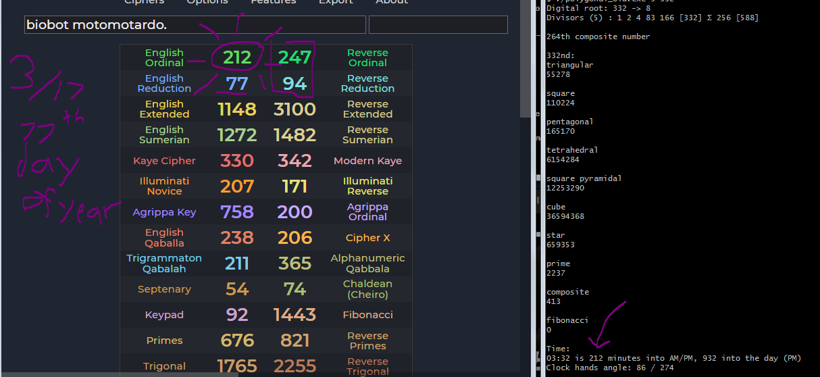Choose the Septenary cipher label
The image size is (820, 377).
coord(164,289)
